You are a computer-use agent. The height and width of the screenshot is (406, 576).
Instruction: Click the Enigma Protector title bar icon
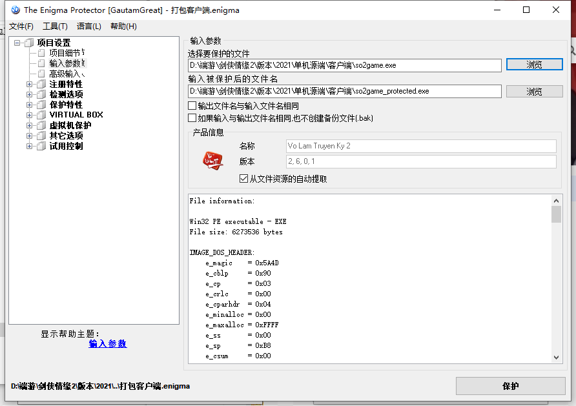[x=15, y=10]
